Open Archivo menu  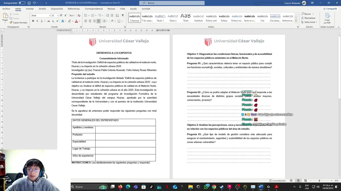pos(6,9)
